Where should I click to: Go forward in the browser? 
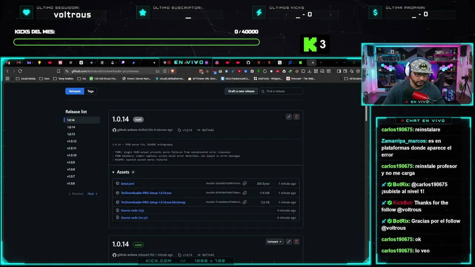[x=14, y=71]
